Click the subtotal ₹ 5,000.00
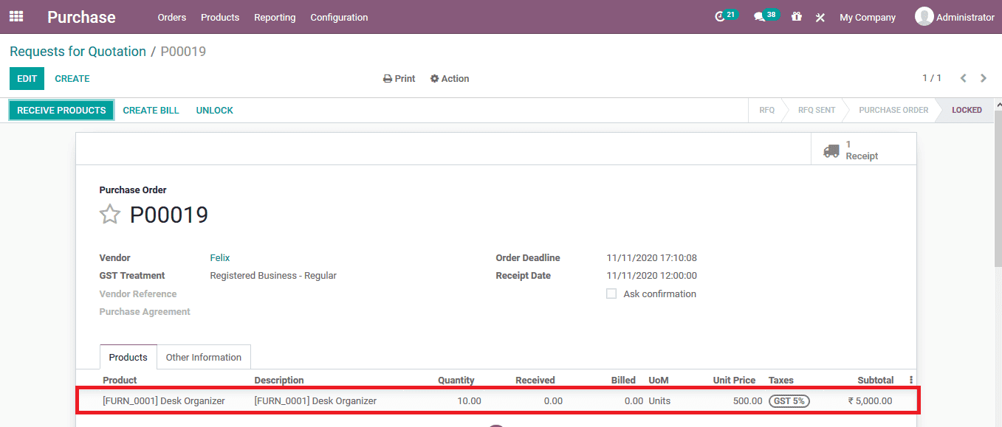The image size is (1002, 427). 870,401
